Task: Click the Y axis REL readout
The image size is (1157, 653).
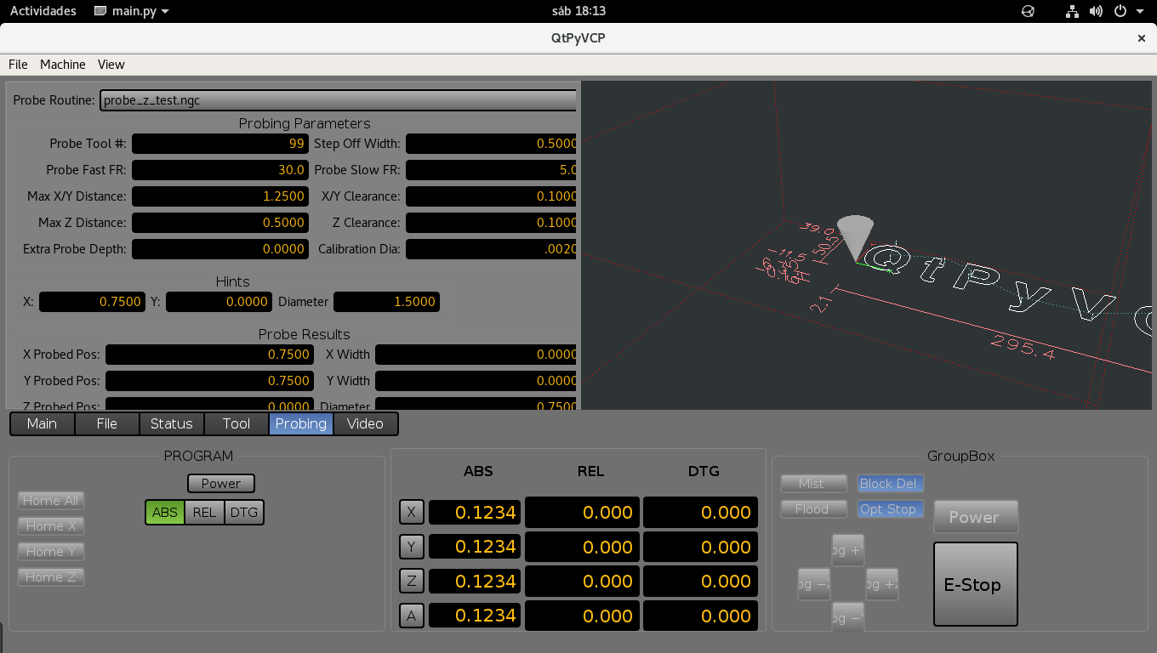Action: [x=582, y=547]
